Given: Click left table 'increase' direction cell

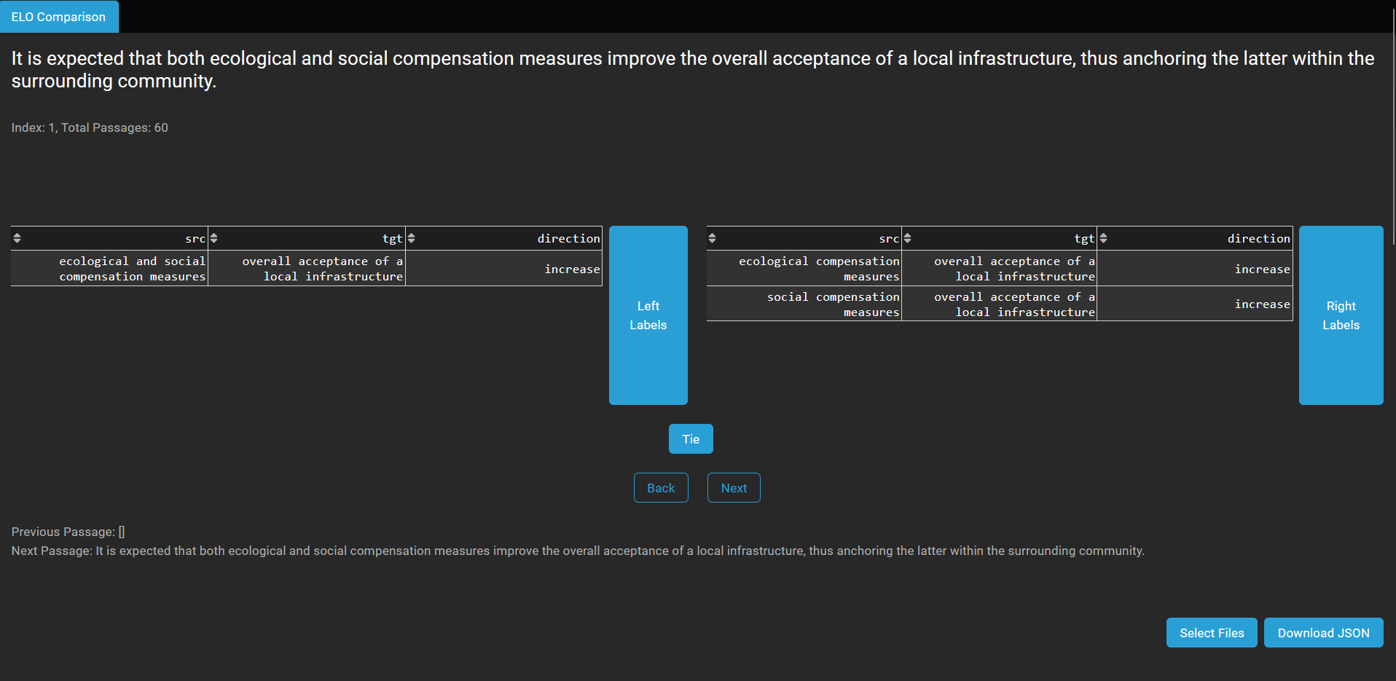Looking at the screenshot, I should click(504, 269).
